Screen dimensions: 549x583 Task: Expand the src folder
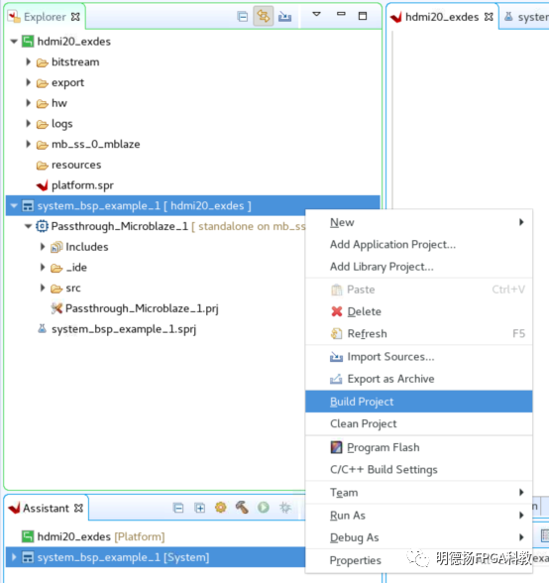pos(43,288)
